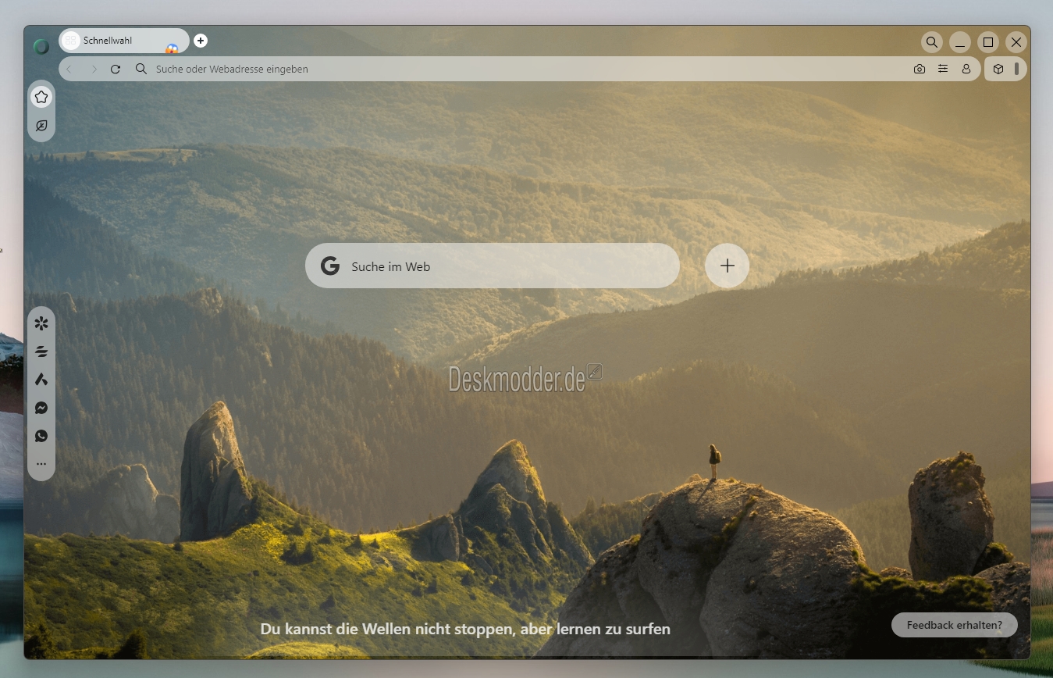
Task: Open the wavy lines sidebar app
Action: [41, 351]
